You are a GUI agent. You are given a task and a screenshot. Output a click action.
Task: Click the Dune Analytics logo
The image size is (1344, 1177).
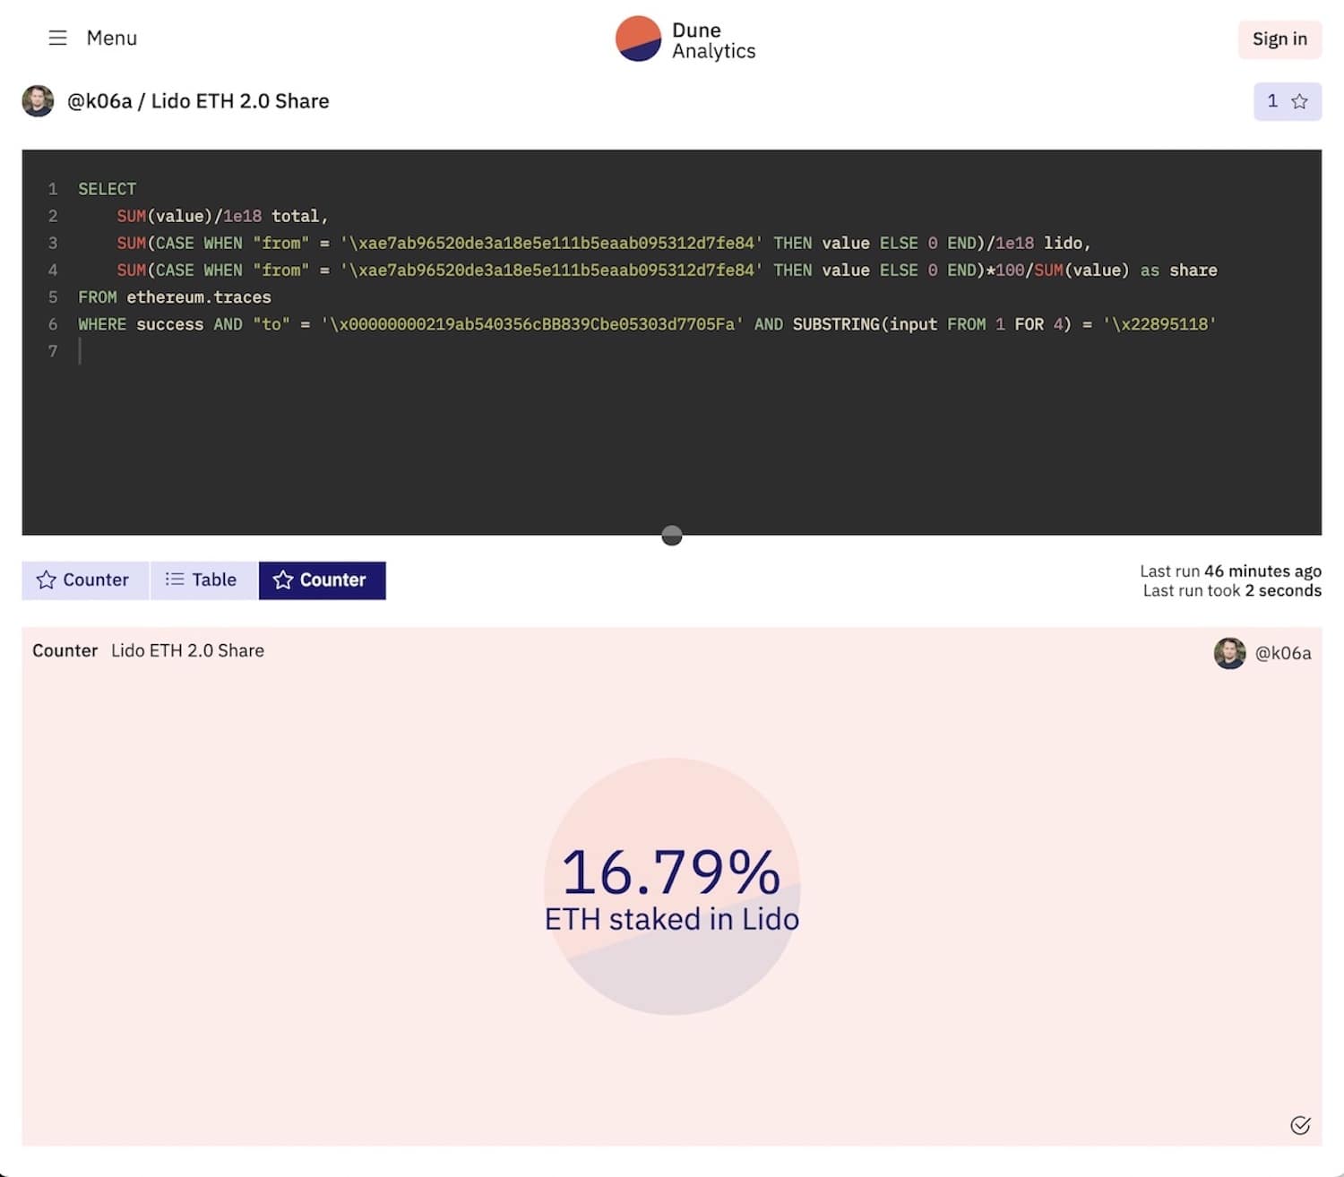[685, 39]
